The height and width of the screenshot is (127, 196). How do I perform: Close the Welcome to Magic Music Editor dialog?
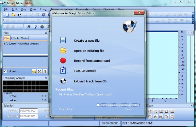click(139, 12)
